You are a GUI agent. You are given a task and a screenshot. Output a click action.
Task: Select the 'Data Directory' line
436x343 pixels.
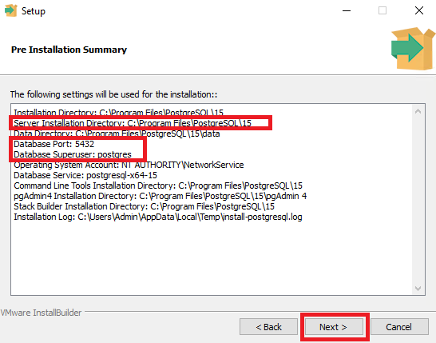(x=117, y=134)
